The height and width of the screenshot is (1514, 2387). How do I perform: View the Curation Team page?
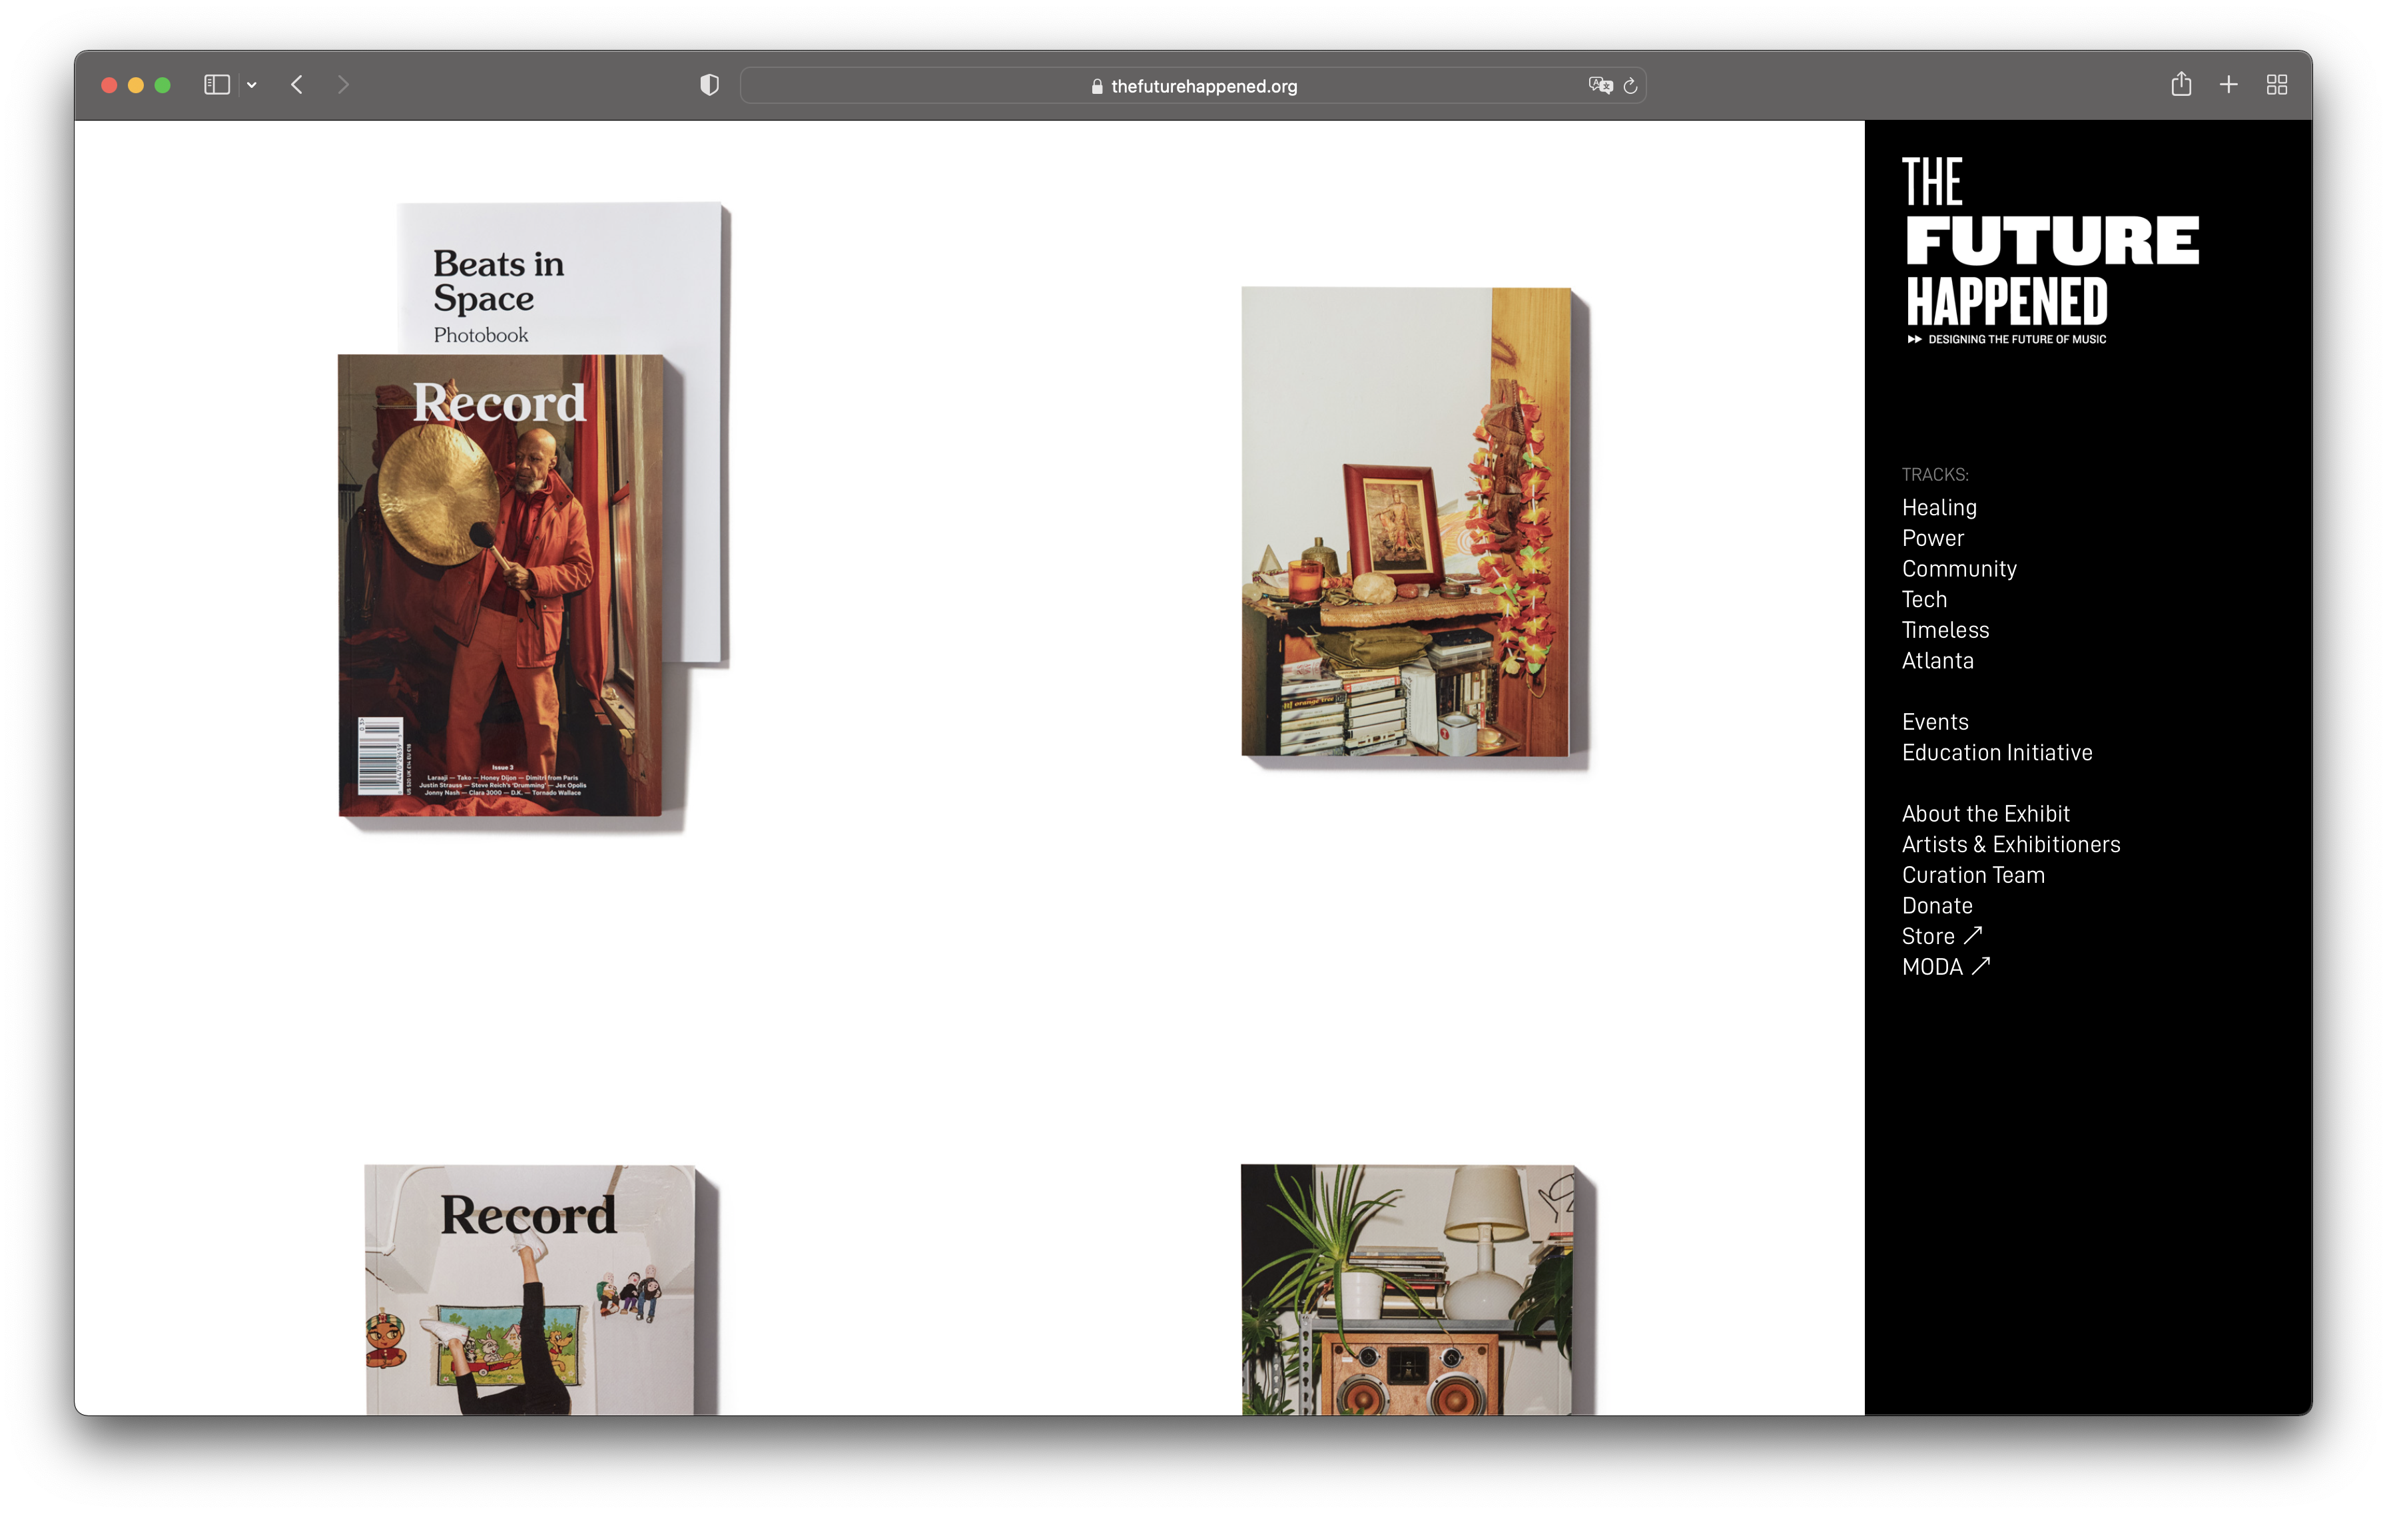point(1973,876)
